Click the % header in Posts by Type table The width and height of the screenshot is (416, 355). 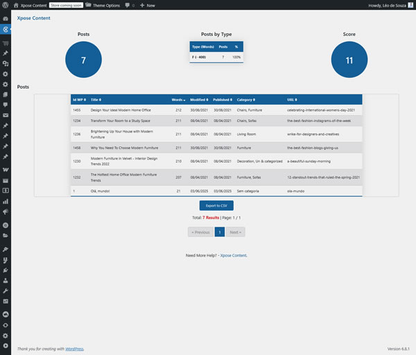(x=236, y=46)
